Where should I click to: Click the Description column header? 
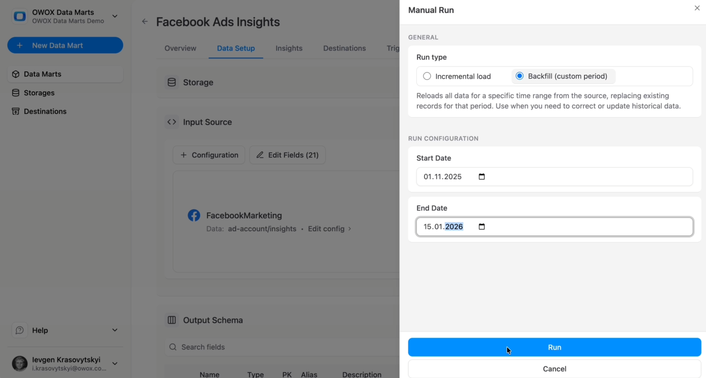pyautogui.click(x=362, y=375)
